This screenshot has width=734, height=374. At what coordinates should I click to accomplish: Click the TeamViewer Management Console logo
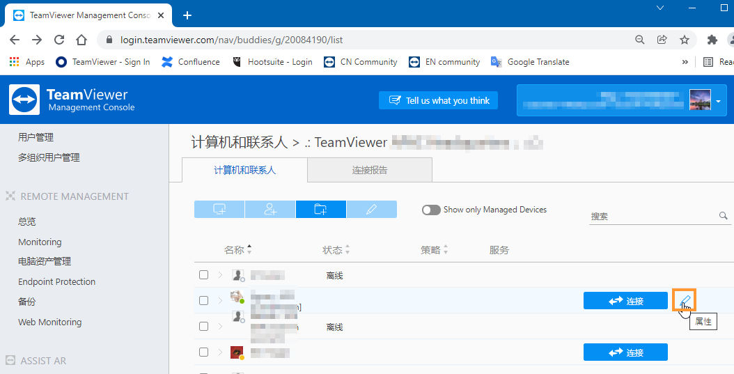(72, 100)
